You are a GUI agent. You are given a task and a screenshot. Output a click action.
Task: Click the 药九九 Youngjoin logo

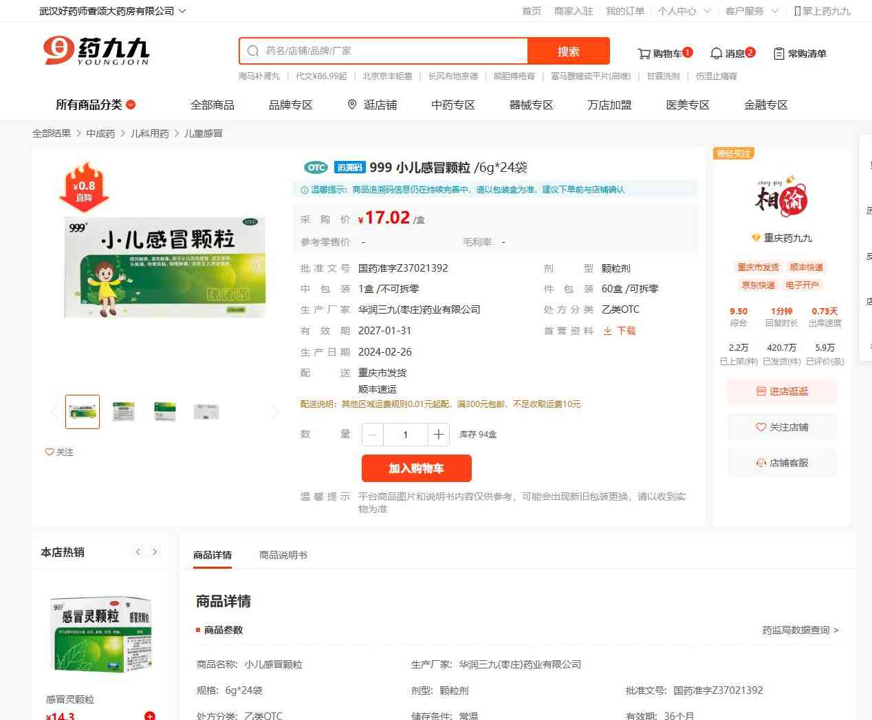[x=96, y=51]
